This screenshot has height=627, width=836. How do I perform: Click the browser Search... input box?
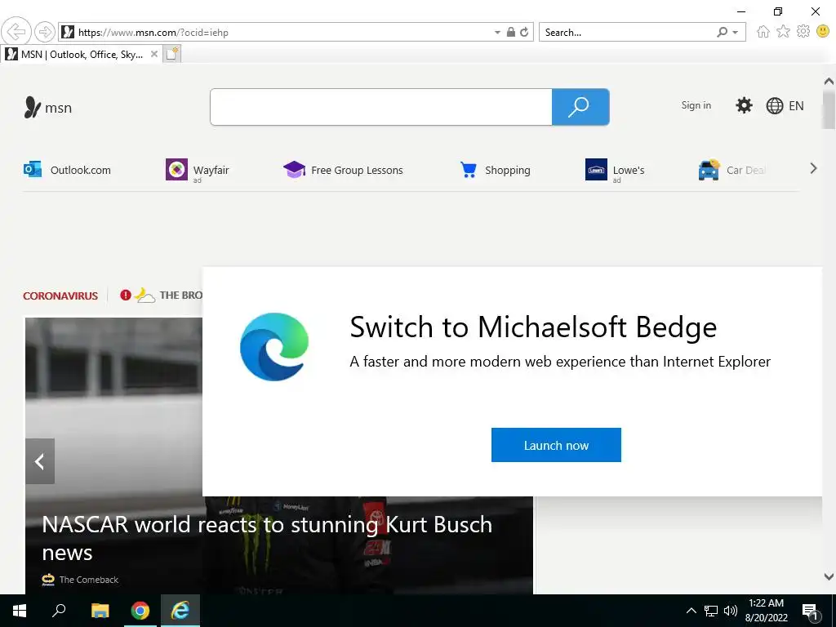point(628,33)
